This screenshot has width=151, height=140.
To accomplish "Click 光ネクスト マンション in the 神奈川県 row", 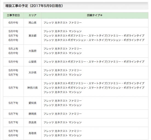I will click(62, 92).
